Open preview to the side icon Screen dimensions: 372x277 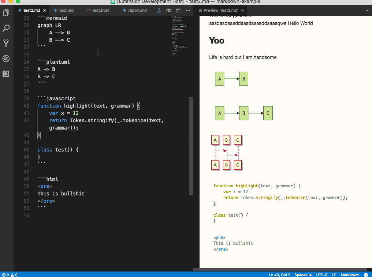tap(169, 11)
